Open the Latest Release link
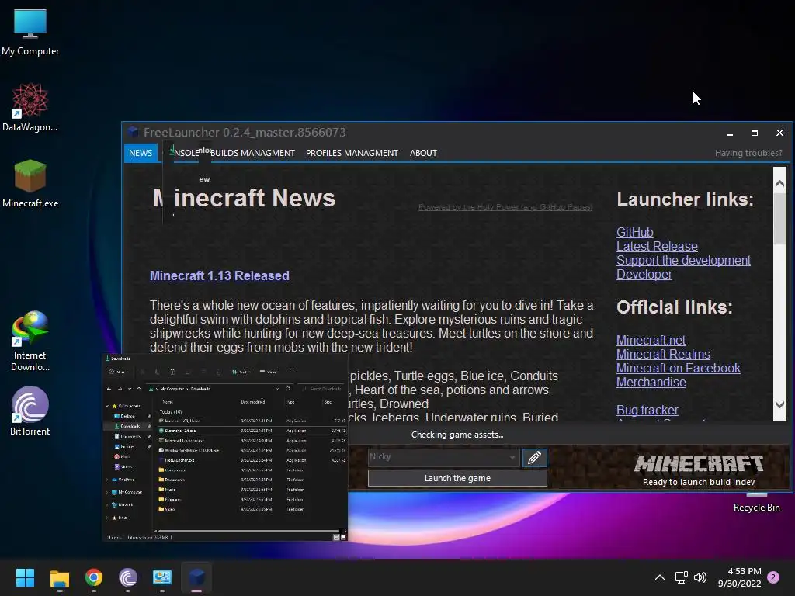This screenshot has width=795, height=596. (x=657, y=246)
